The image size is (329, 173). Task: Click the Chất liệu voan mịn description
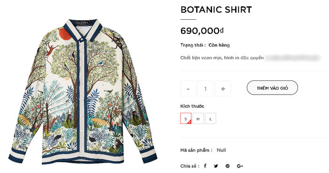pos(222,58)
